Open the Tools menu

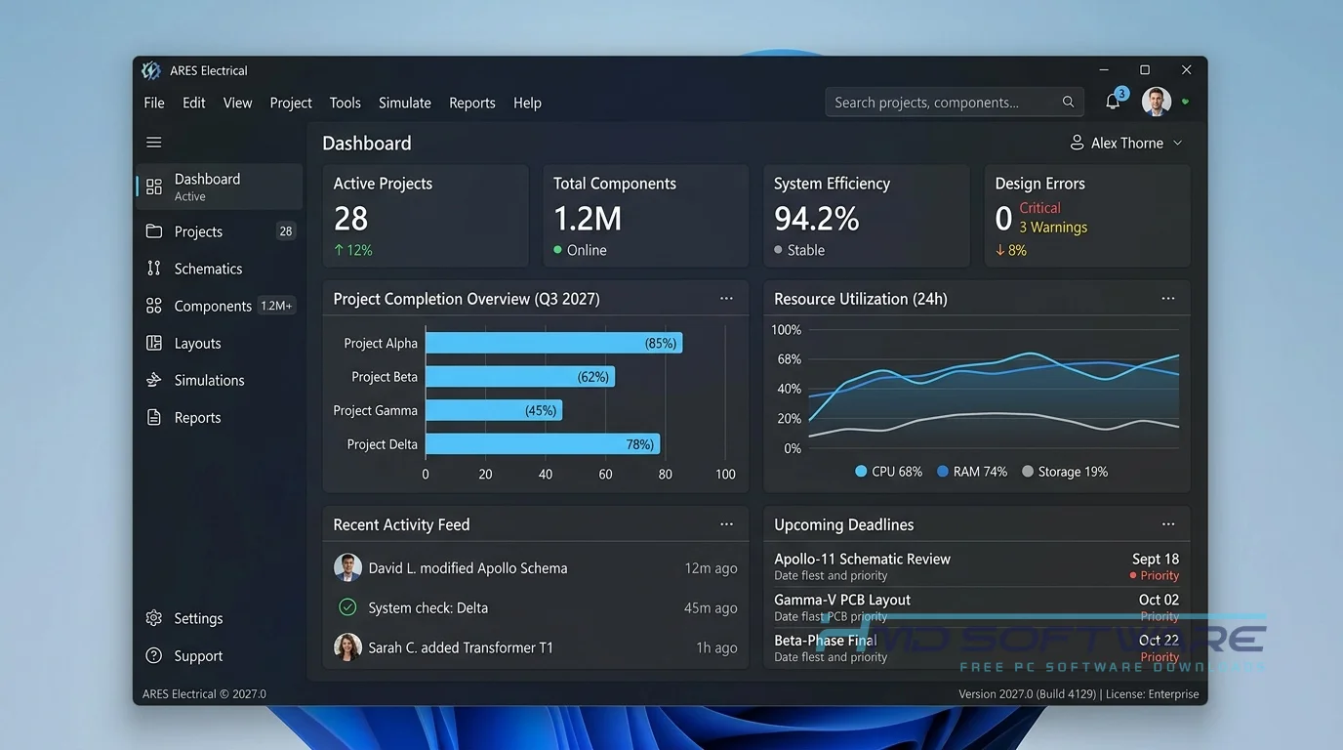tap(345, 103)
